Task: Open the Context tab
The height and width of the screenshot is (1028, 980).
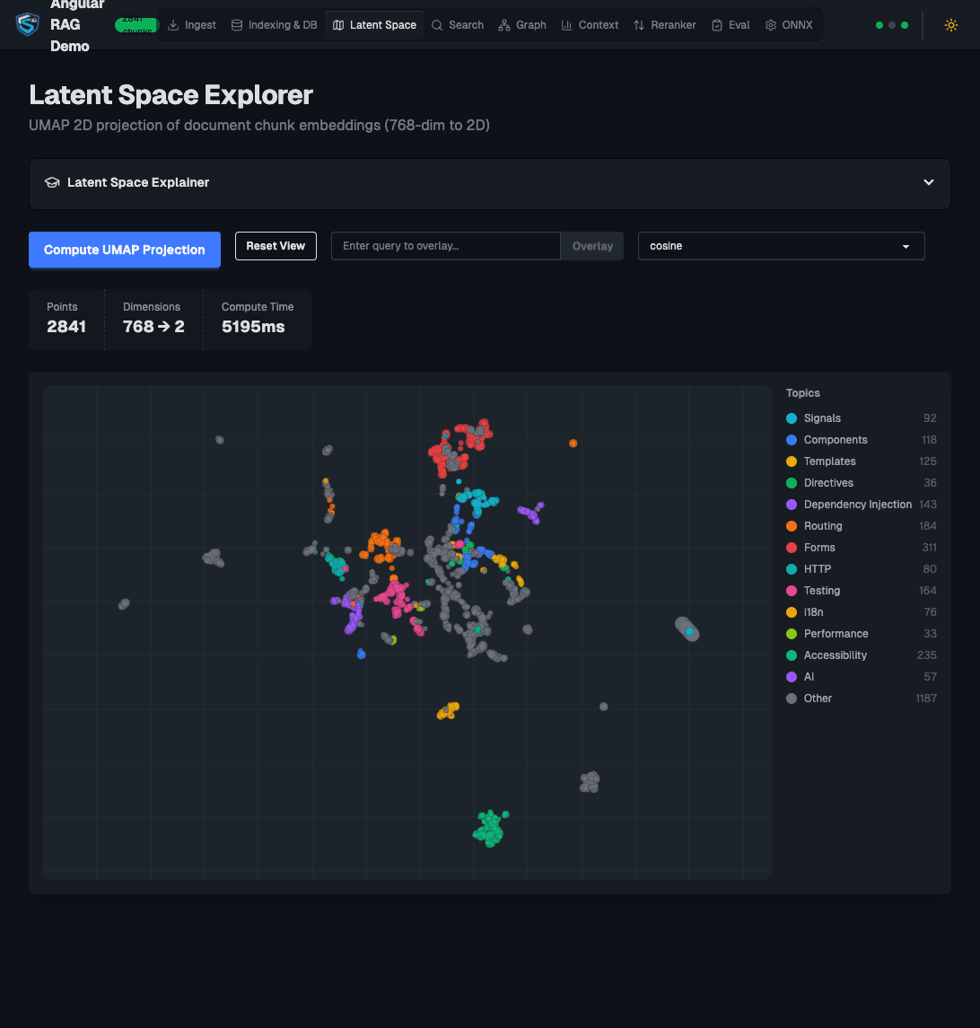Action: pos(590,25)
